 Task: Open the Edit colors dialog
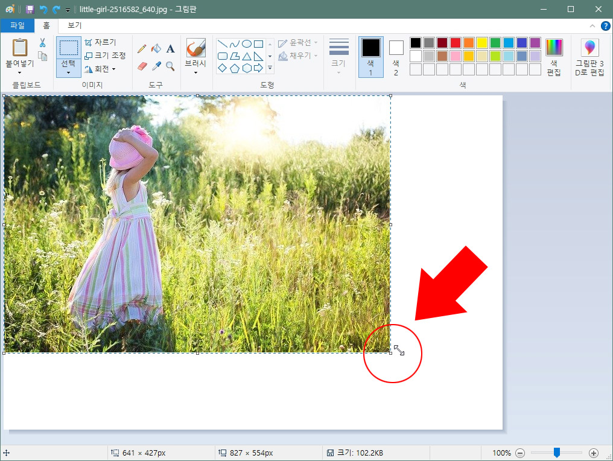click(554, 57)
